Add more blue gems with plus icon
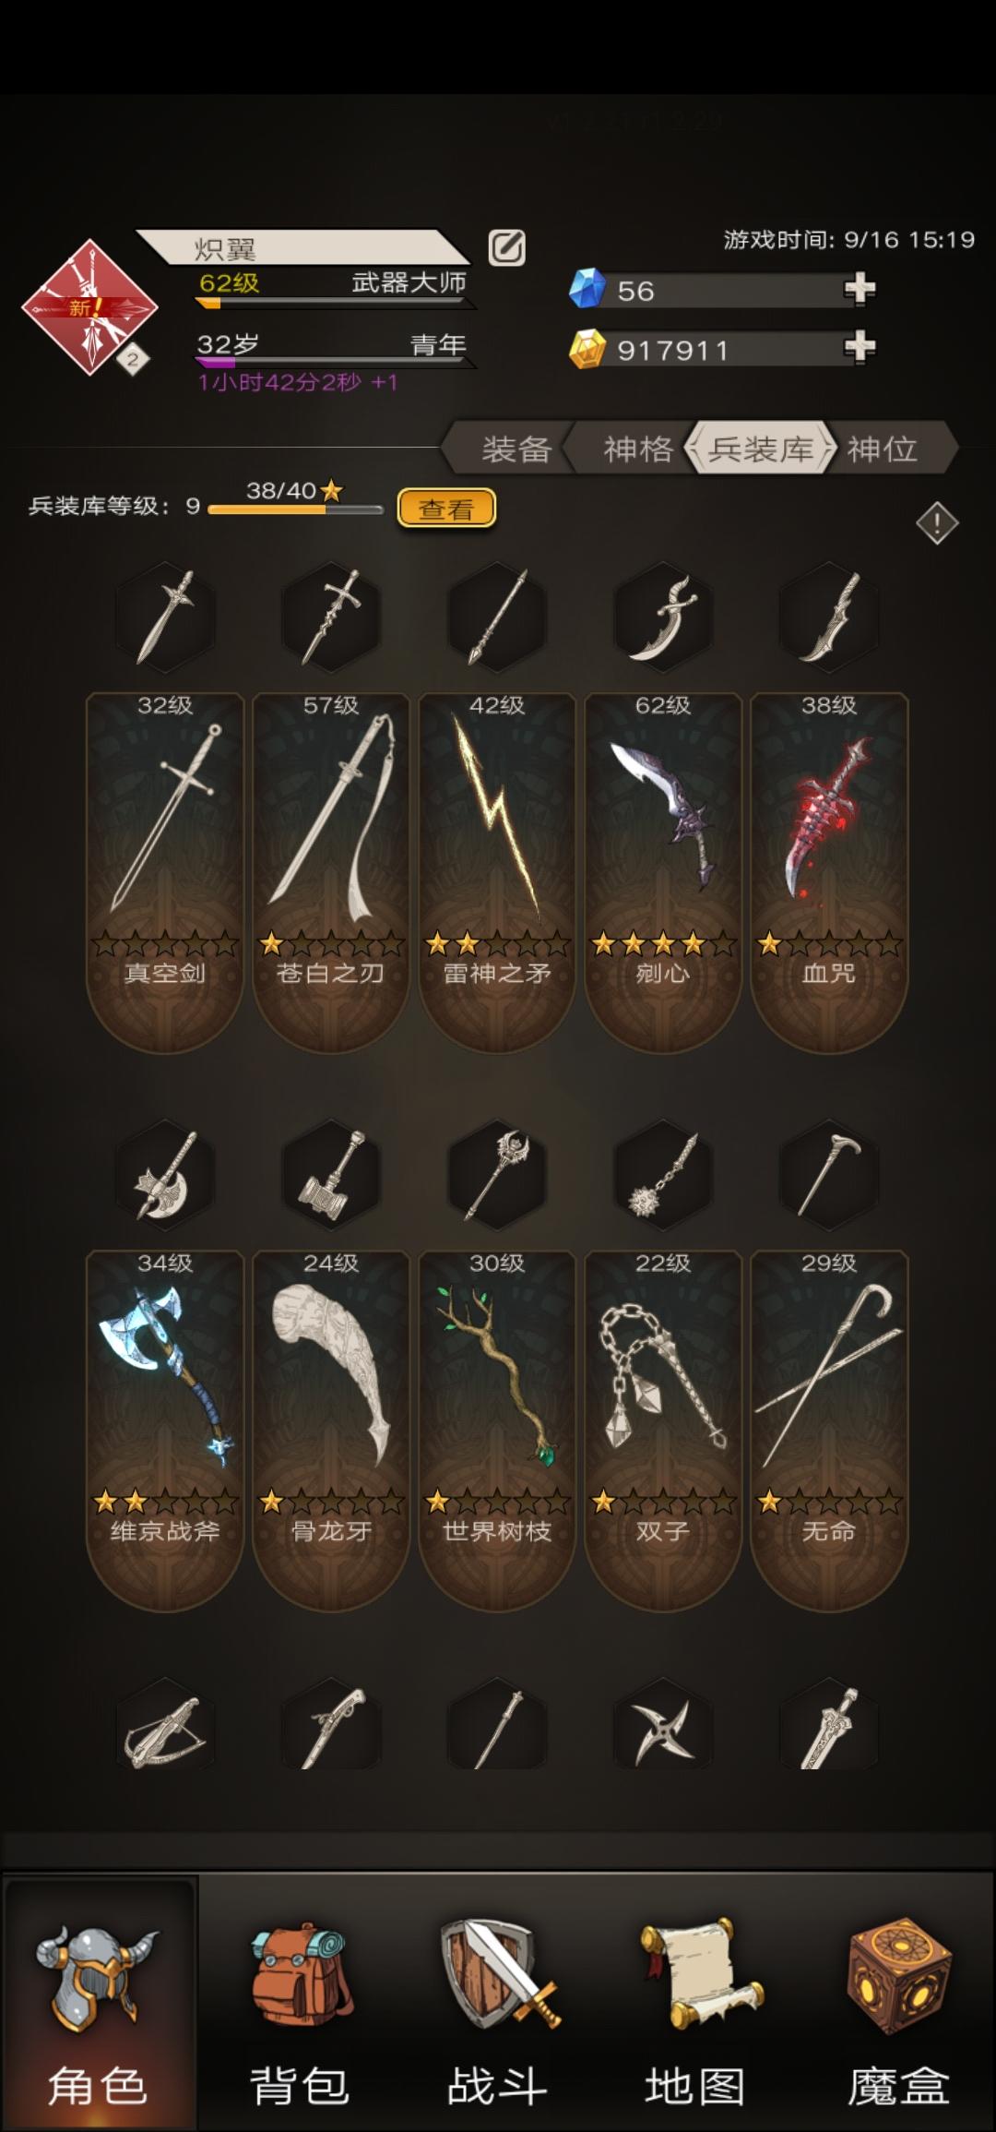This screenshot has height=2132, width=996. (x=859, y=289)
